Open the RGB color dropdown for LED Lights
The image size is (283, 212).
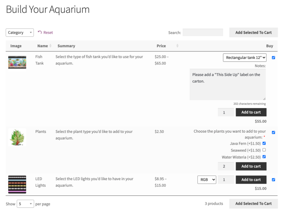(x=206, y=180)
